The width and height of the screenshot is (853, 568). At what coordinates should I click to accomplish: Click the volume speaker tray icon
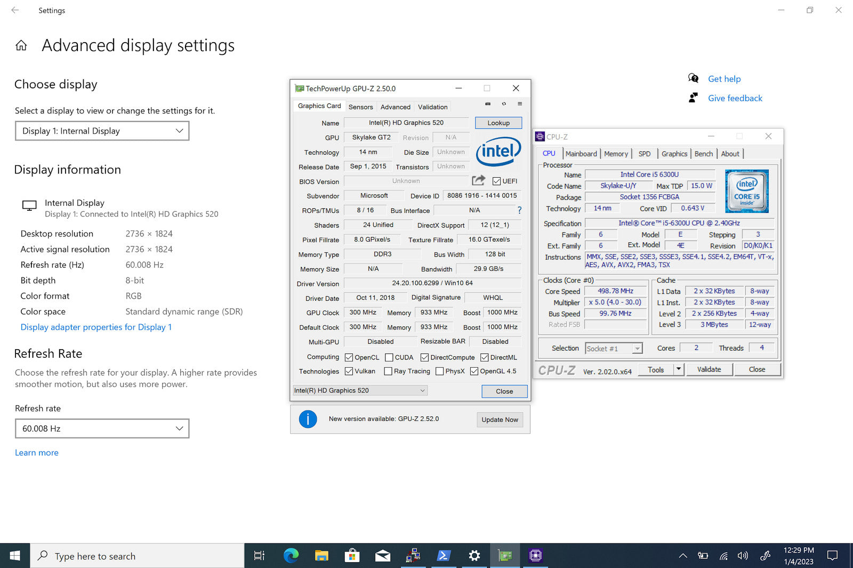click(743, 556)
